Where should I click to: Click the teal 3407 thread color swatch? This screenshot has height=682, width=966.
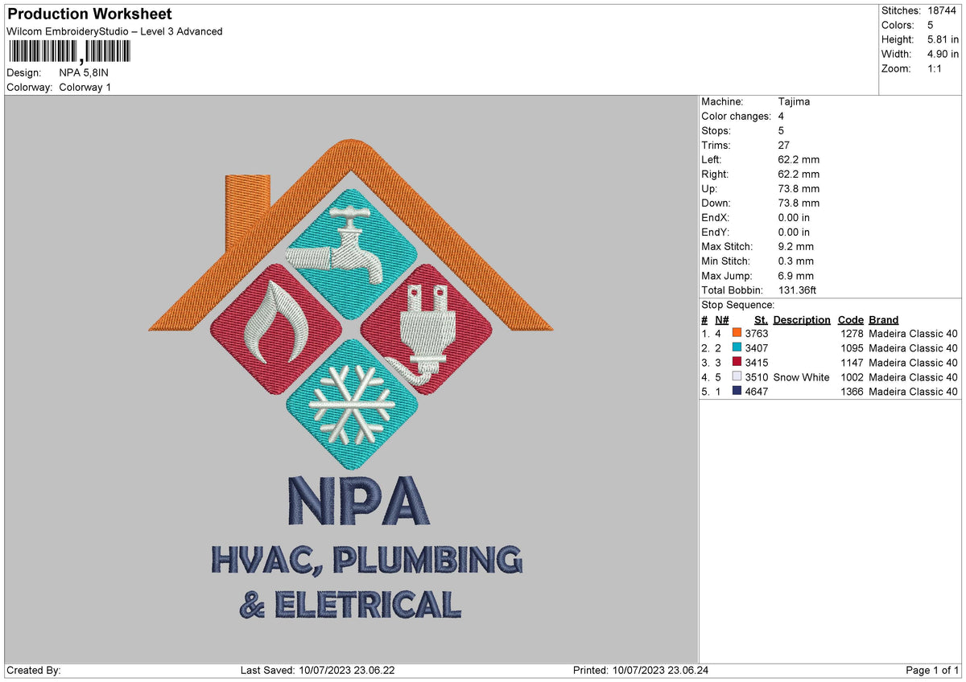tap(737, 348)
